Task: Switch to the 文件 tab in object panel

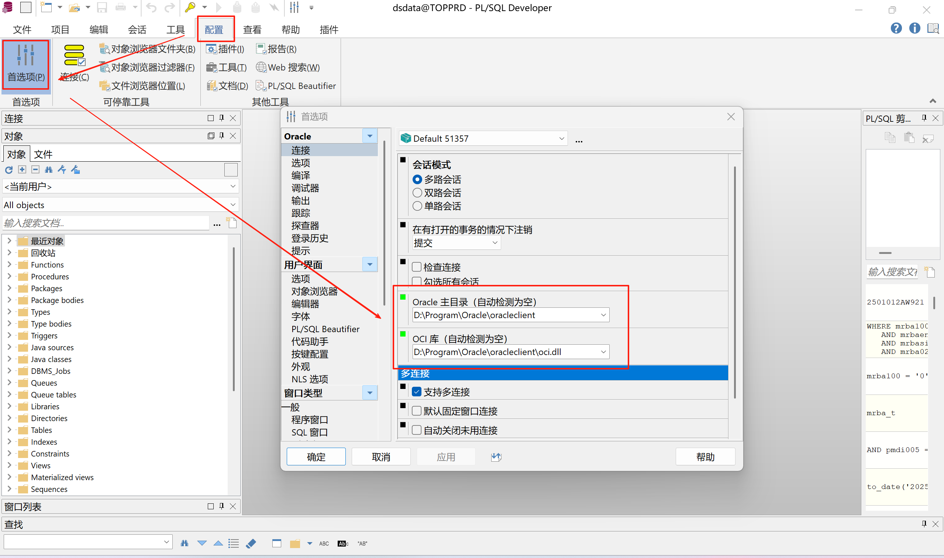Action: tap(43, 154)
